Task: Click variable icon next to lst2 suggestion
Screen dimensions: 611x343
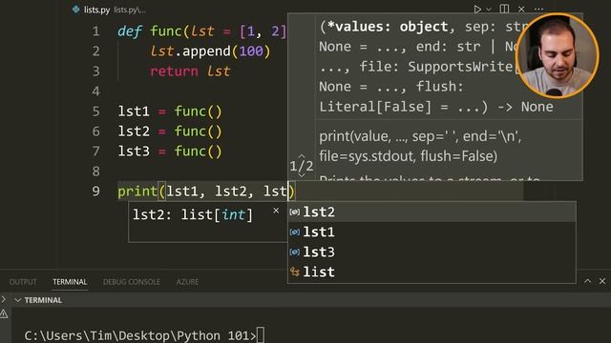Action: pyautogui.click(x=295, y=212)
